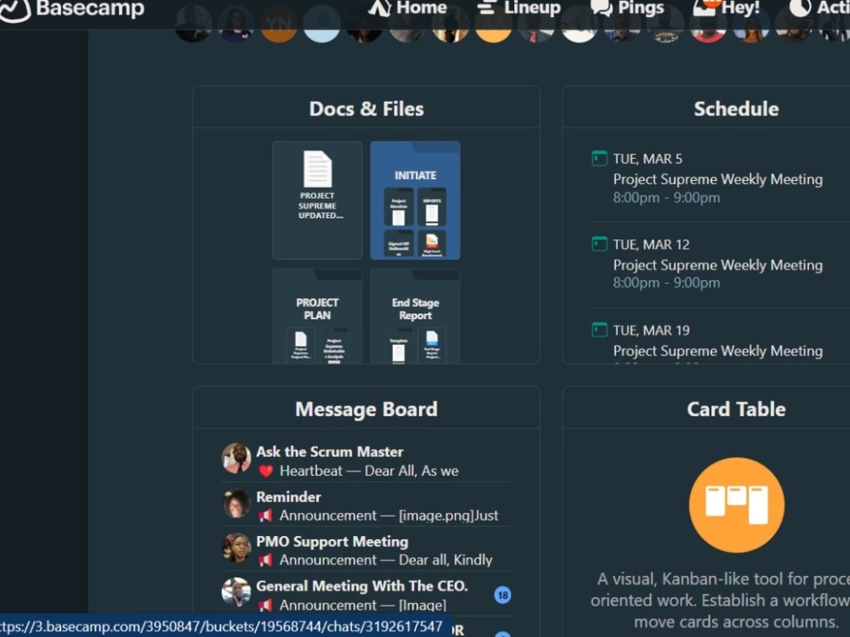This screenshot has width=850, height=637.
Task: Open the Home menu item
Action: (x=408, y=8)
